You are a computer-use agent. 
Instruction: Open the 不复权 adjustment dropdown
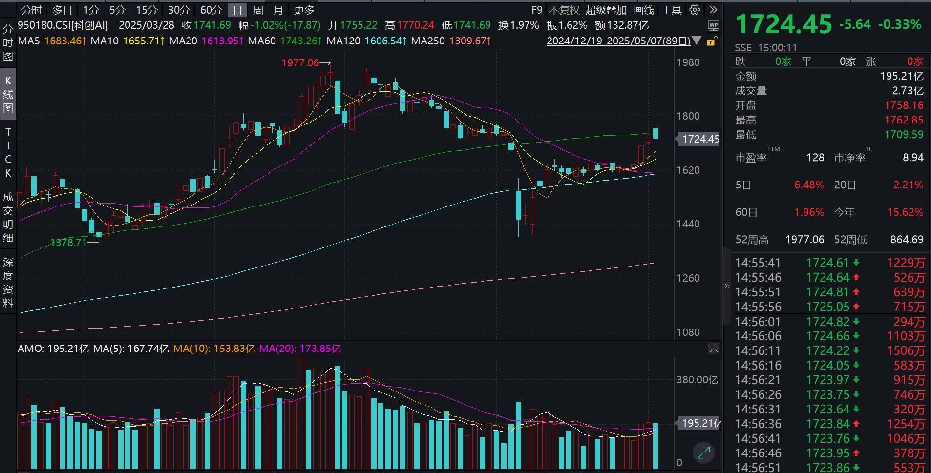coord(564,10)
